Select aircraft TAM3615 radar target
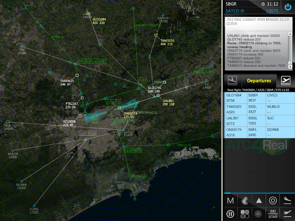 coord(77,75)
